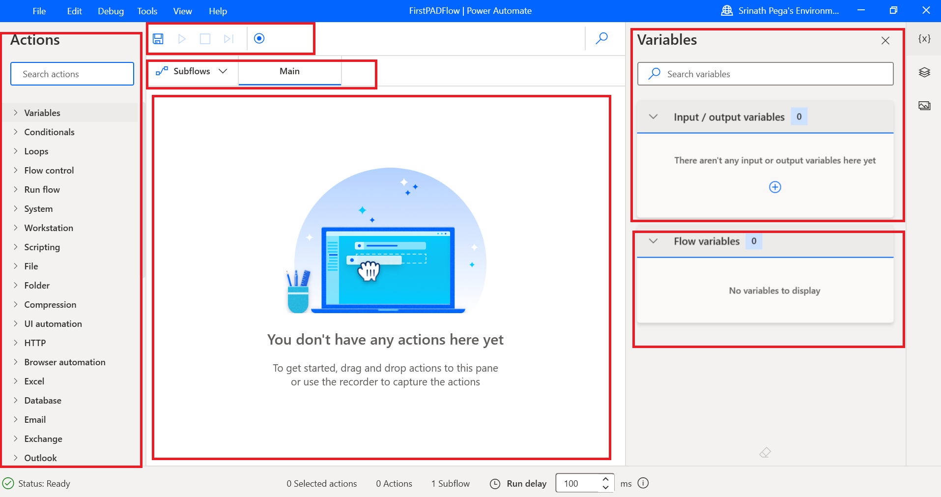
Task: Click the Stop flow icon
Action: click(205, 39)
